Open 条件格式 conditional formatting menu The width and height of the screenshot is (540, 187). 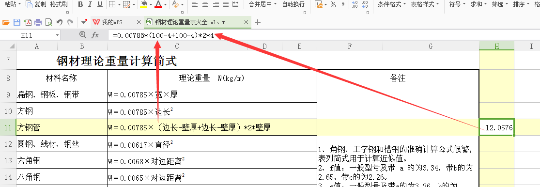pos(392,4)
